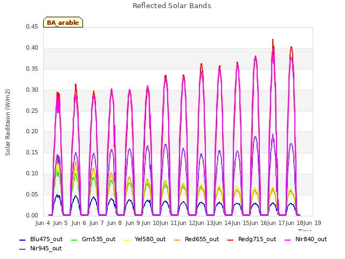Click the 0.10 y-axis tick label
This screenshot has height=259, width=345.
click(x=32, y=174)
